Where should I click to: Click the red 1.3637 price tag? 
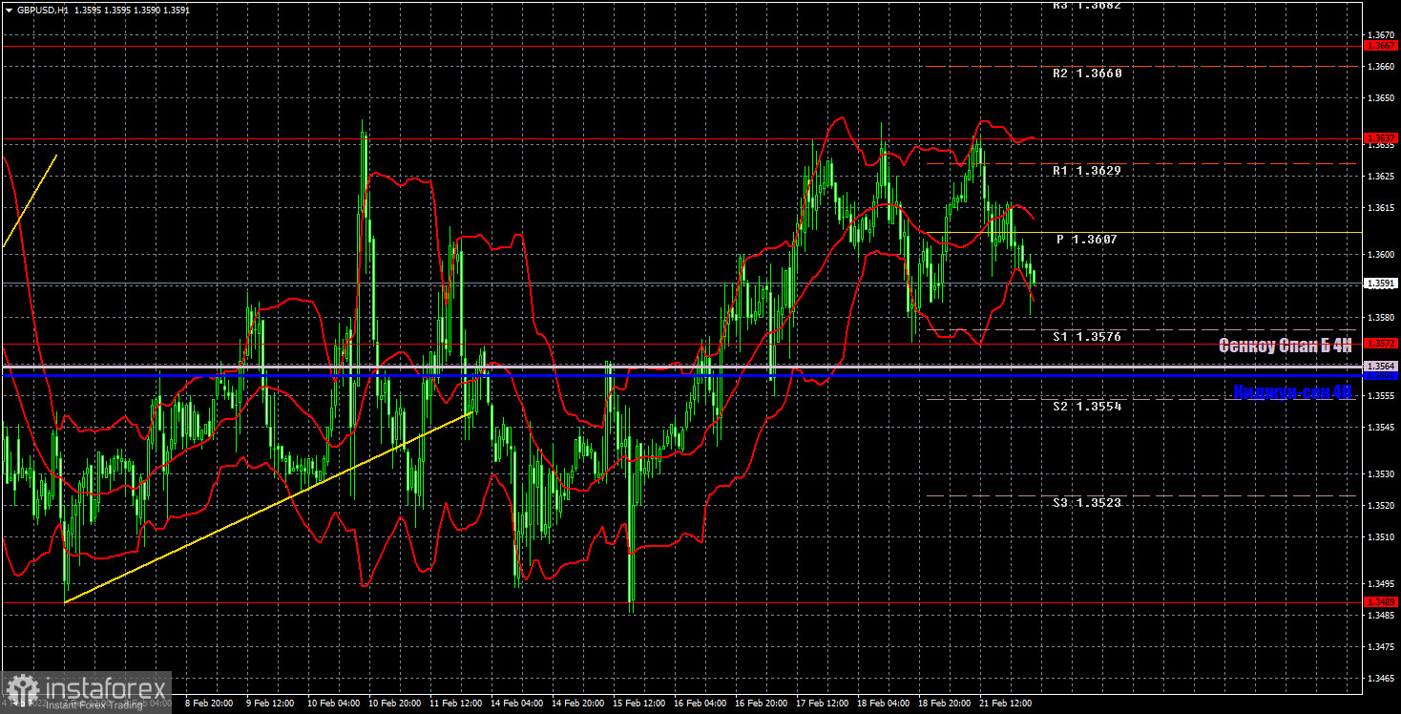[x=1381, y=137]
